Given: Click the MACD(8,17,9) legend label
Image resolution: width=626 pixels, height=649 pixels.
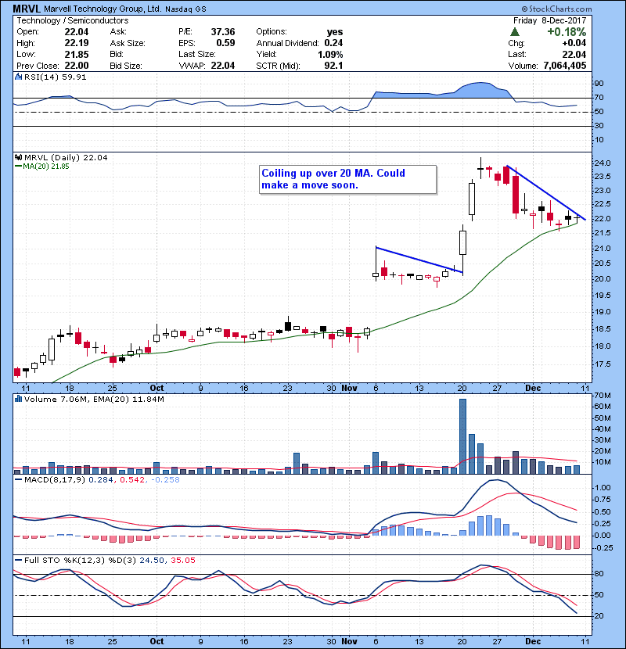Looking at the screenshot, I should 55,480.
